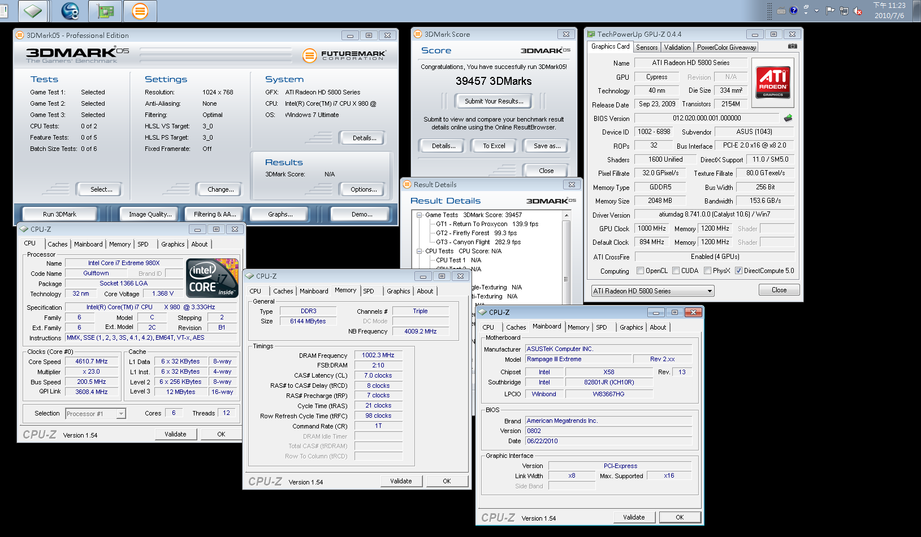Take GPU-Z screenshot with camera icon
921x537 pixels.
click(792, 46)
